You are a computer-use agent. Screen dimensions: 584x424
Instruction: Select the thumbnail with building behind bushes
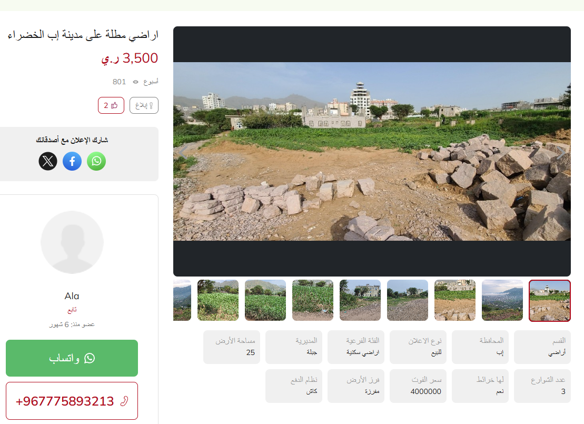pyautogui.click(x=360, y=300)
